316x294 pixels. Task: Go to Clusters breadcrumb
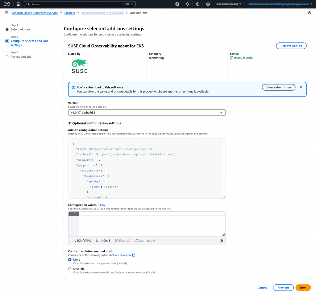(x=69, y=13)
